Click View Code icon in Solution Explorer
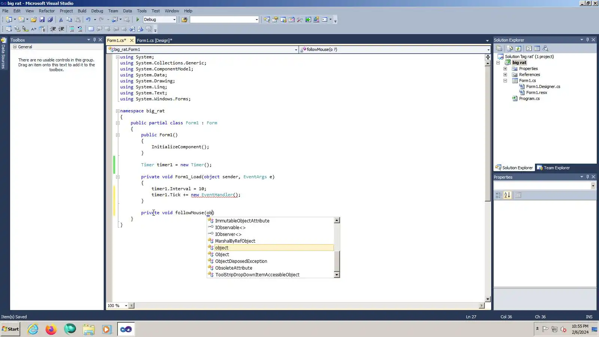Screen dimensions: 599x337 pos(529,48)
